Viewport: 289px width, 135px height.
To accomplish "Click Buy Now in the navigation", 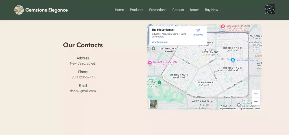I will tap(212, 10).
